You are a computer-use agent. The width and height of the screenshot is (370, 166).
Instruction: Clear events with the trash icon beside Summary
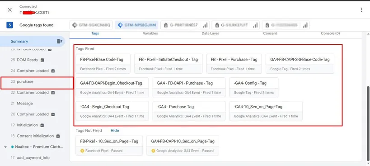(x=60, y=41)
